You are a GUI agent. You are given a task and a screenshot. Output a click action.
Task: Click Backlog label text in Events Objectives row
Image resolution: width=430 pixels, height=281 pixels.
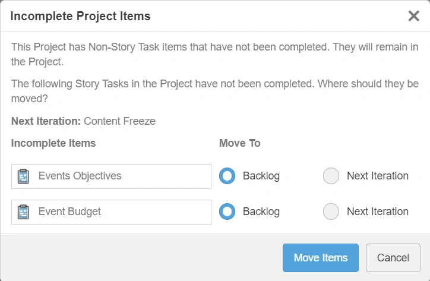(261, 176)
